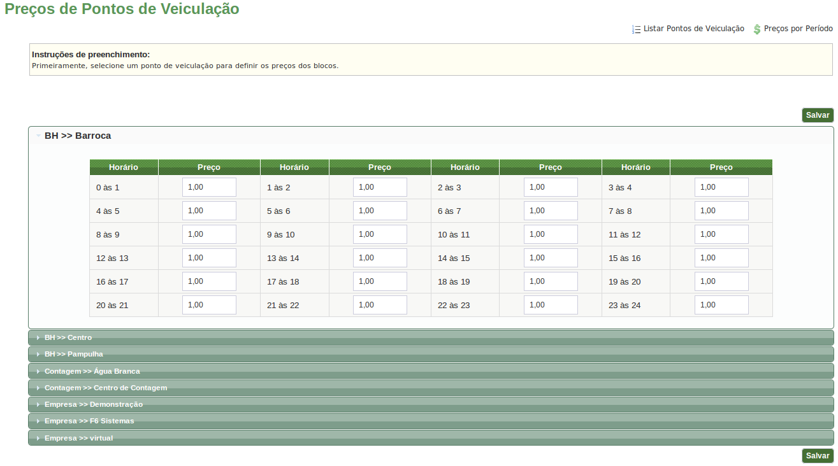838x466 pixels.
Task: Click the price field for 17 às 18
Action: tap(380, 281)
